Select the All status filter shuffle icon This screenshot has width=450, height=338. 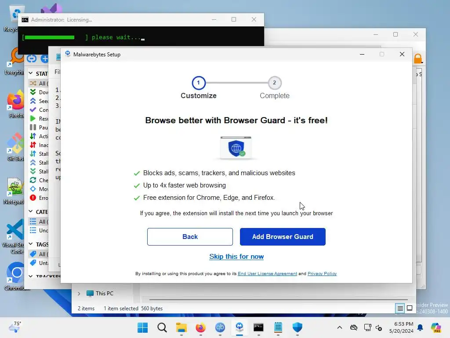point(33,83)
